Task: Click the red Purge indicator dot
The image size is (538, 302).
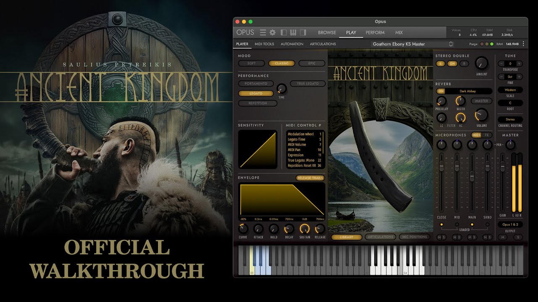Action: (x=482, y=44)
